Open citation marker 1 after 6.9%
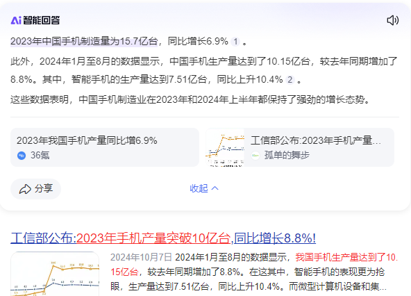411x296 pixels. click(x=235, y=42)
